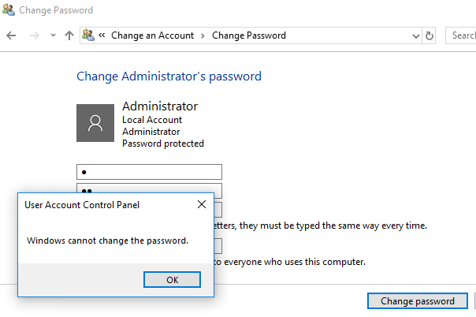Image resolution: width=476 pixels, height=317 pixels.
Task: Go up one level with up arrow
Action: 69,35
